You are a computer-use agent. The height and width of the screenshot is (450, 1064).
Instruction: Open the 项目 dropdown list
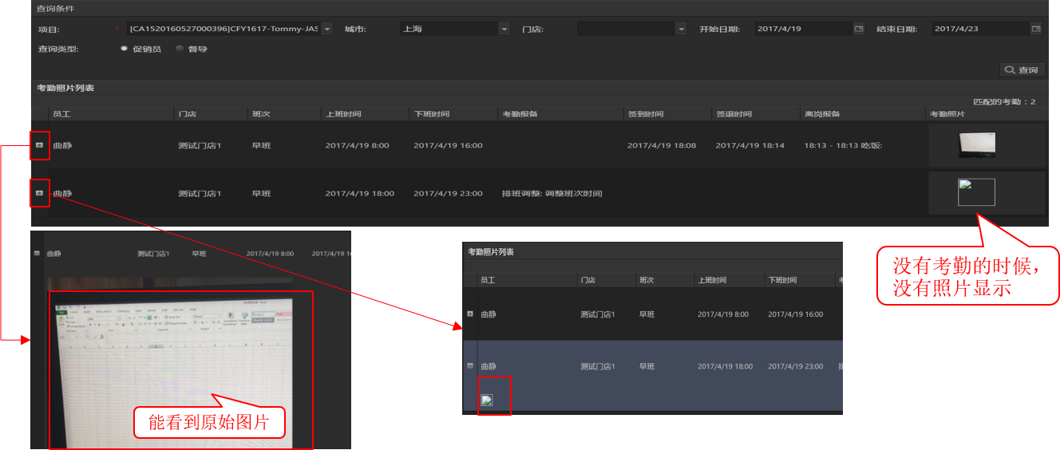[326, 29]
